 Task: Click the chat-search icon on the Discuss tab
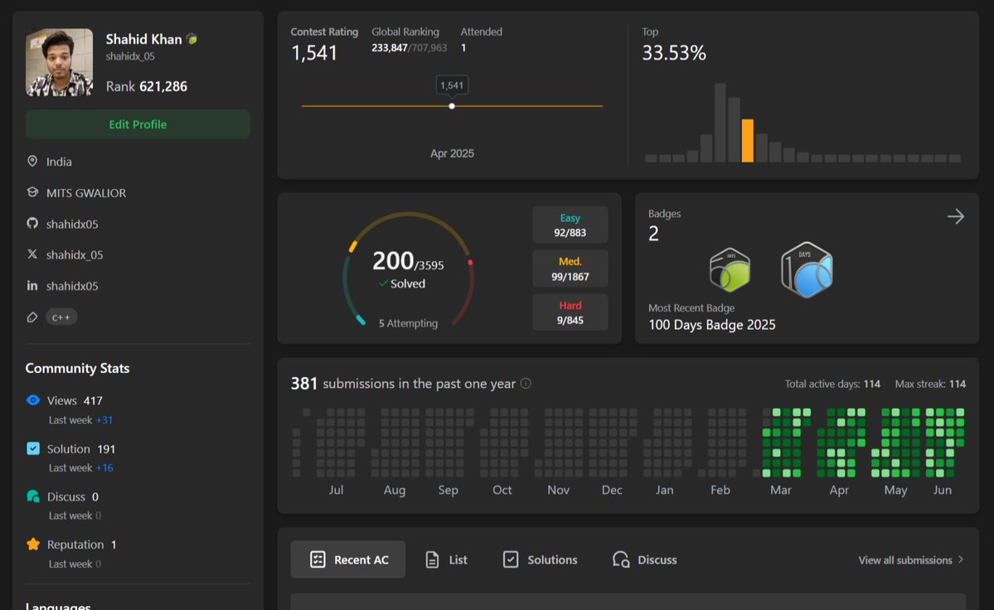[x=621, y=559]
